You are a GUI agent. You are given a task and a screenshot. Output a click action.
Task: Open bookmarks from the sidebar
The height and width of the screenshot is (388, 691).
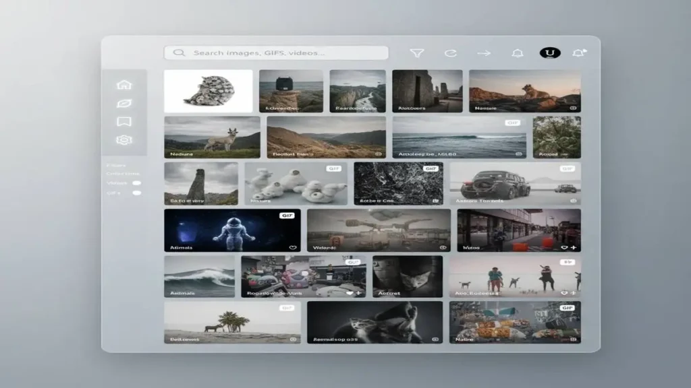point(123,122)
